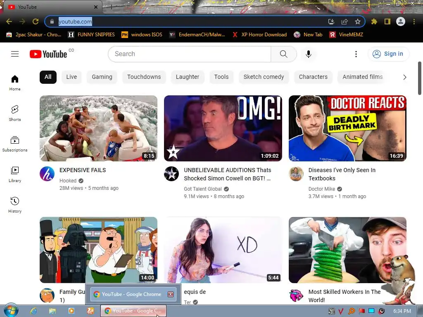Open Most Skilled Workers video title

point(345,296)
